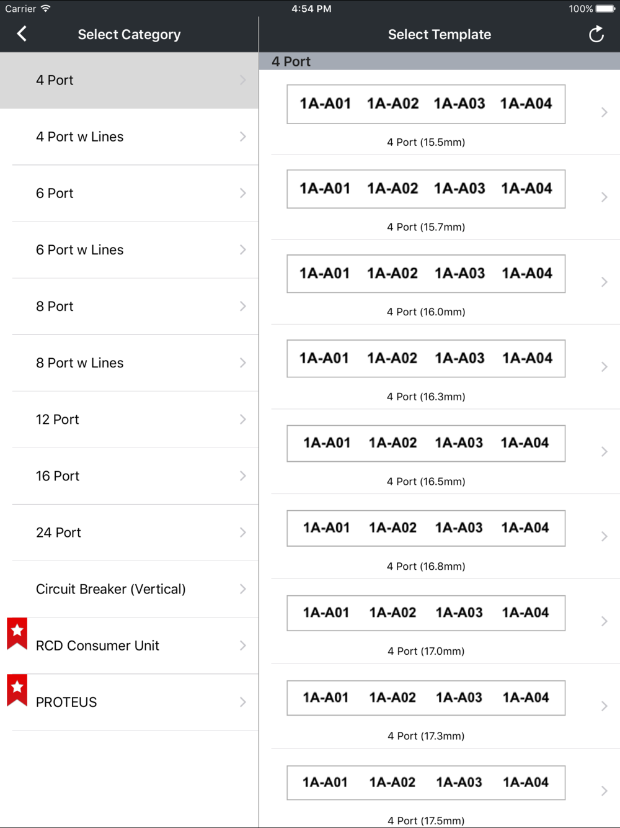This screenshot has width=620, height=828.
Task: Click the refresh icon beside Select Template
Action: (x=596, y=34)
